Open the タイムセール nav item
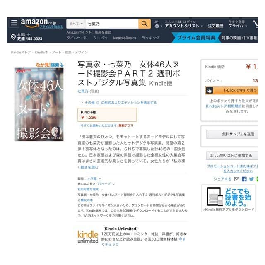 [x=77, y=38]
